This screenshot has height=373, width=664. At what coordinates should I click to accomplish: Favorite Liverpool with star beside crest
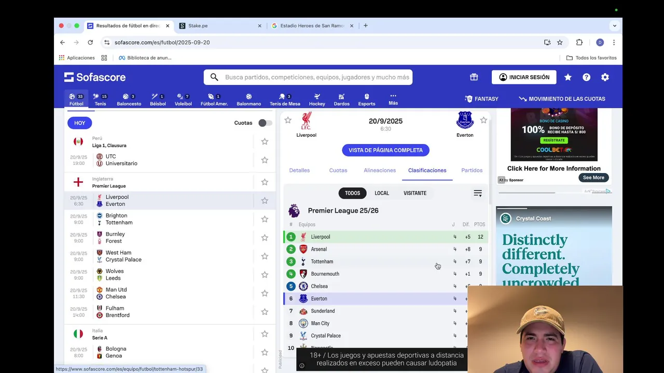pos(288,120)
